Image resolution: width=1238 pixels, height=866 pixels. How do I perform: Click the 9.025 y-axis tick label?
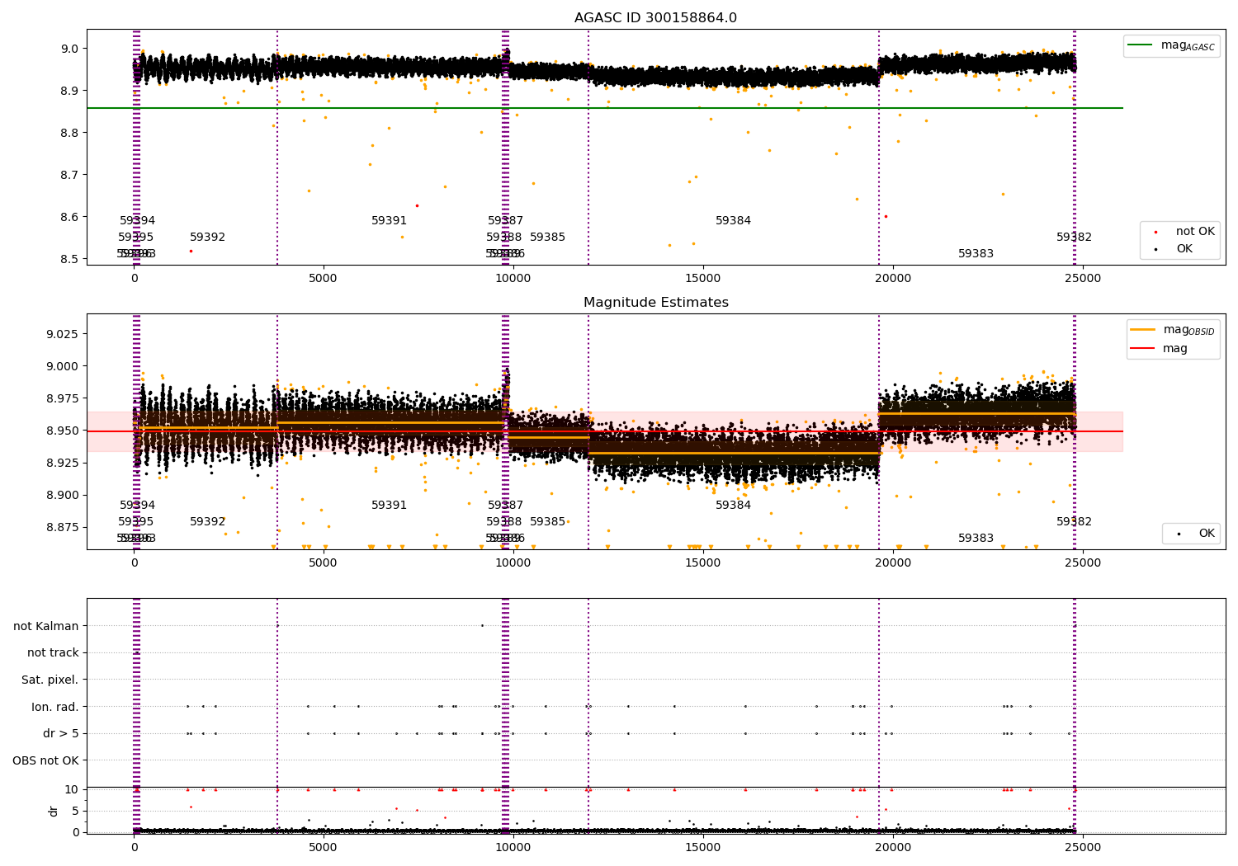[64, 334]
